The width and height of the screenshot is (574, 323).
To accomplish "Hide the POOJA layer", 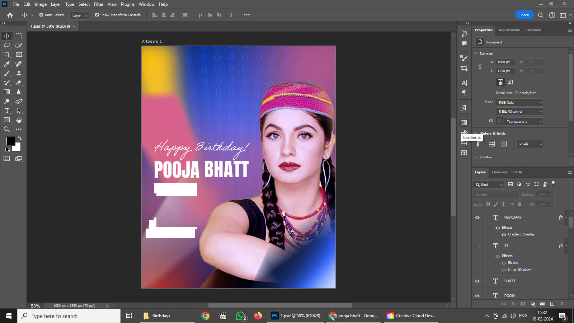I will coord(477,296).
